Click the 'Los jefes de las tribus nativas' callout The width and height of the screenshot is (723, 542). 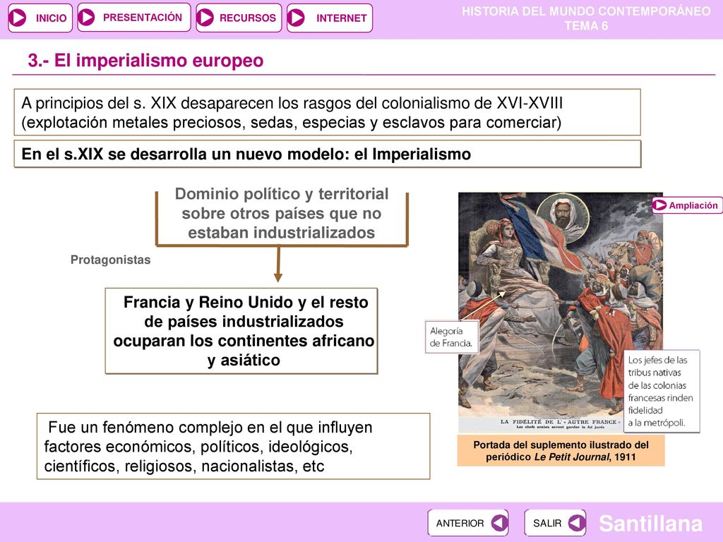662,391
